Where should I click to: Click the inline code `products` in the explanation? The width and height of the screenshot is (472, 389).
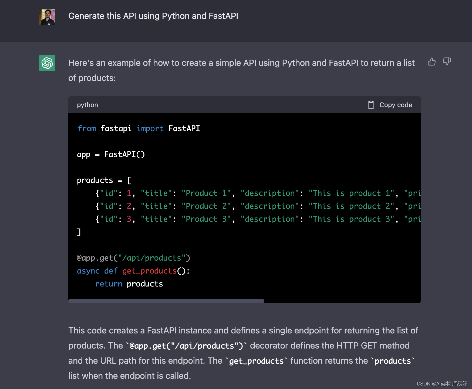(393, 361)
